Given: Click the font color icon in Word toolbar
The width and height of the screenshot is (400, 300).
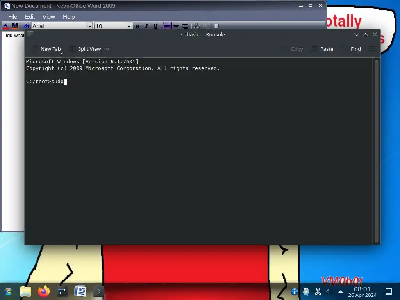Looking at the screenshot, I should [x=5, y=26].
